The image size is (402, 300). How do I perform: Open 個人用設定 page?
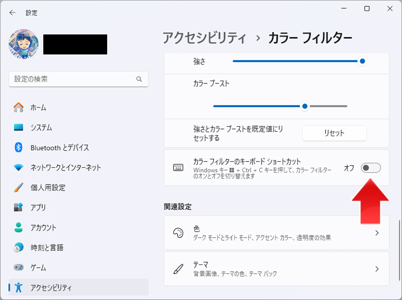click(x=78, y=187)
